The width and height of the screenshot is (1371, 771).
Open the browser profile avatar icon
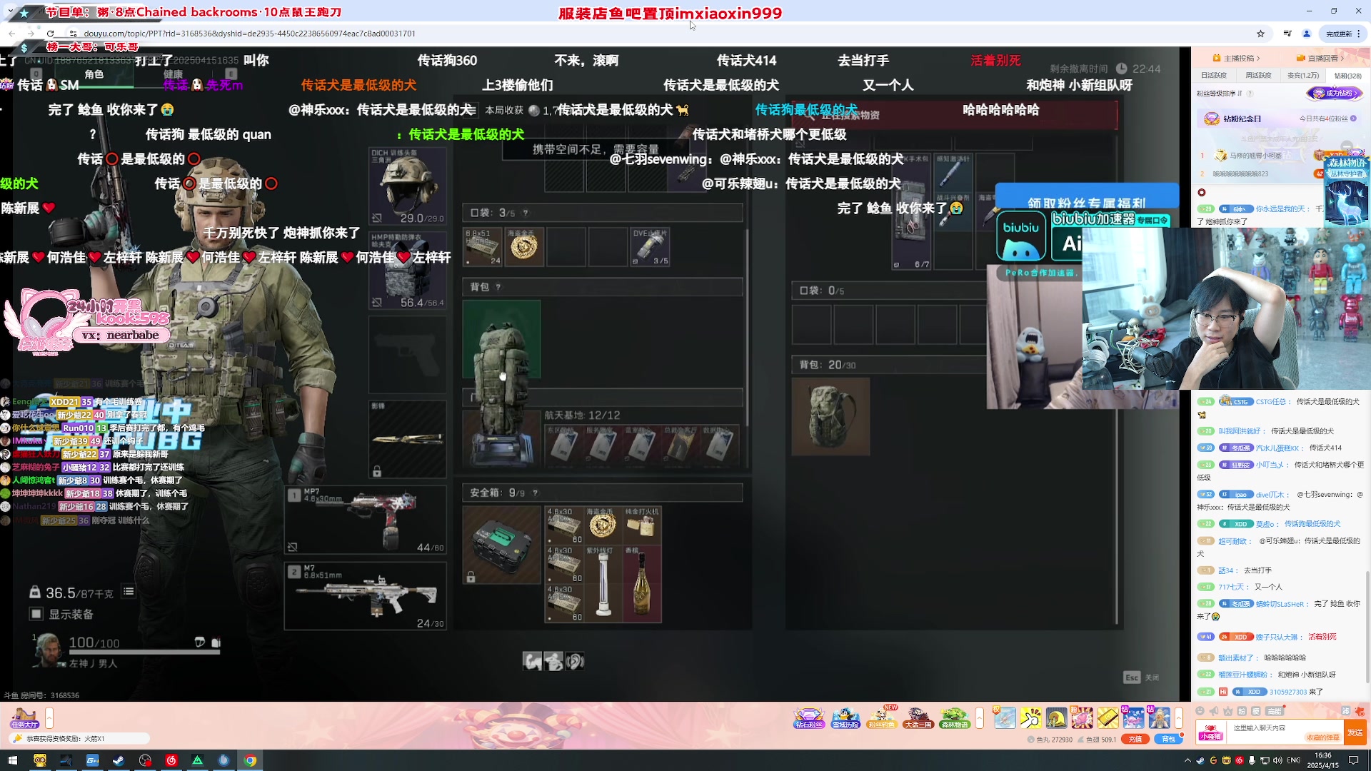tap(1307, 34)
